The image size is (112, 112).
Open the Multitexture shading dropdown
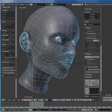point(92,57)
